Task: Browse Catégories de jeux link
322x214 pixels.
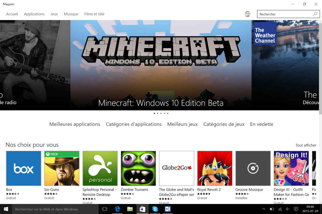Action: (224, 124)
